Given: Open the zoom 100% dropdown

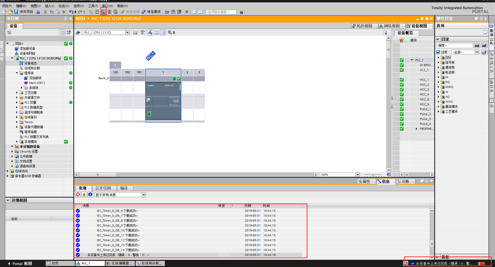Looking at the screenshot, I should point(358,175).
